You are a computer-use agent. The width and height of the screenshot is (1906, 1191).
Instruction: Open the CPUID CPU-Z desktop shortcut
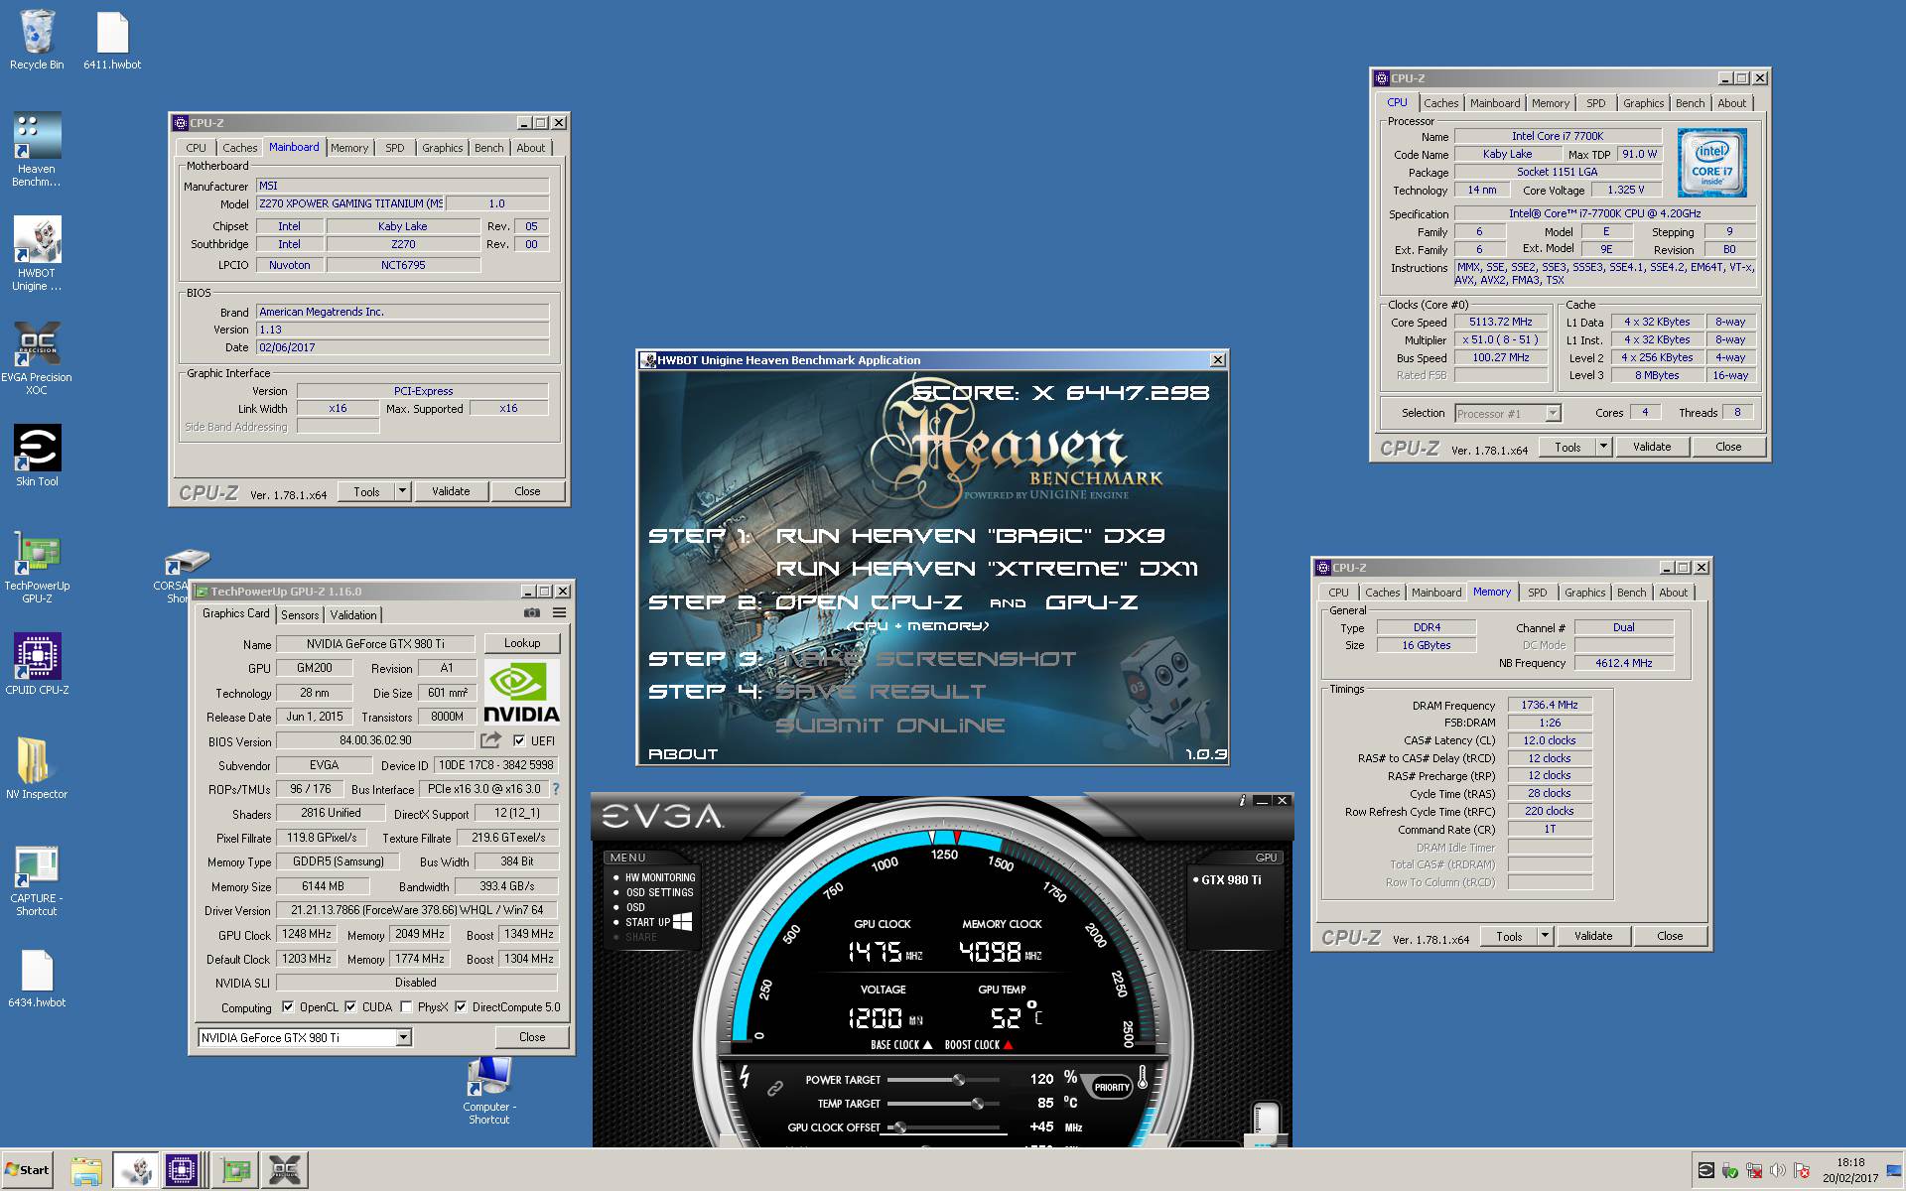pos(37,663)
